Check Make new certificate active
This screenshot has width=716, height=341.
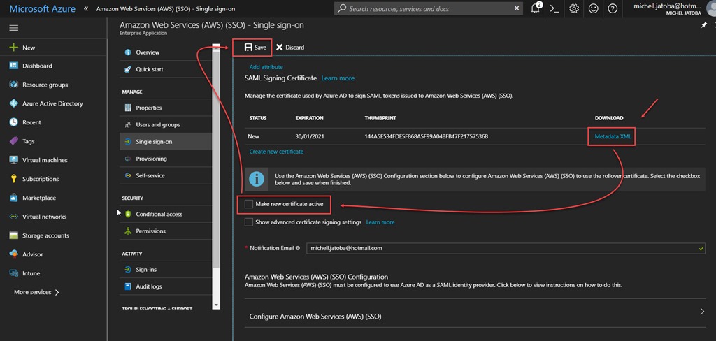click(249, 204)
